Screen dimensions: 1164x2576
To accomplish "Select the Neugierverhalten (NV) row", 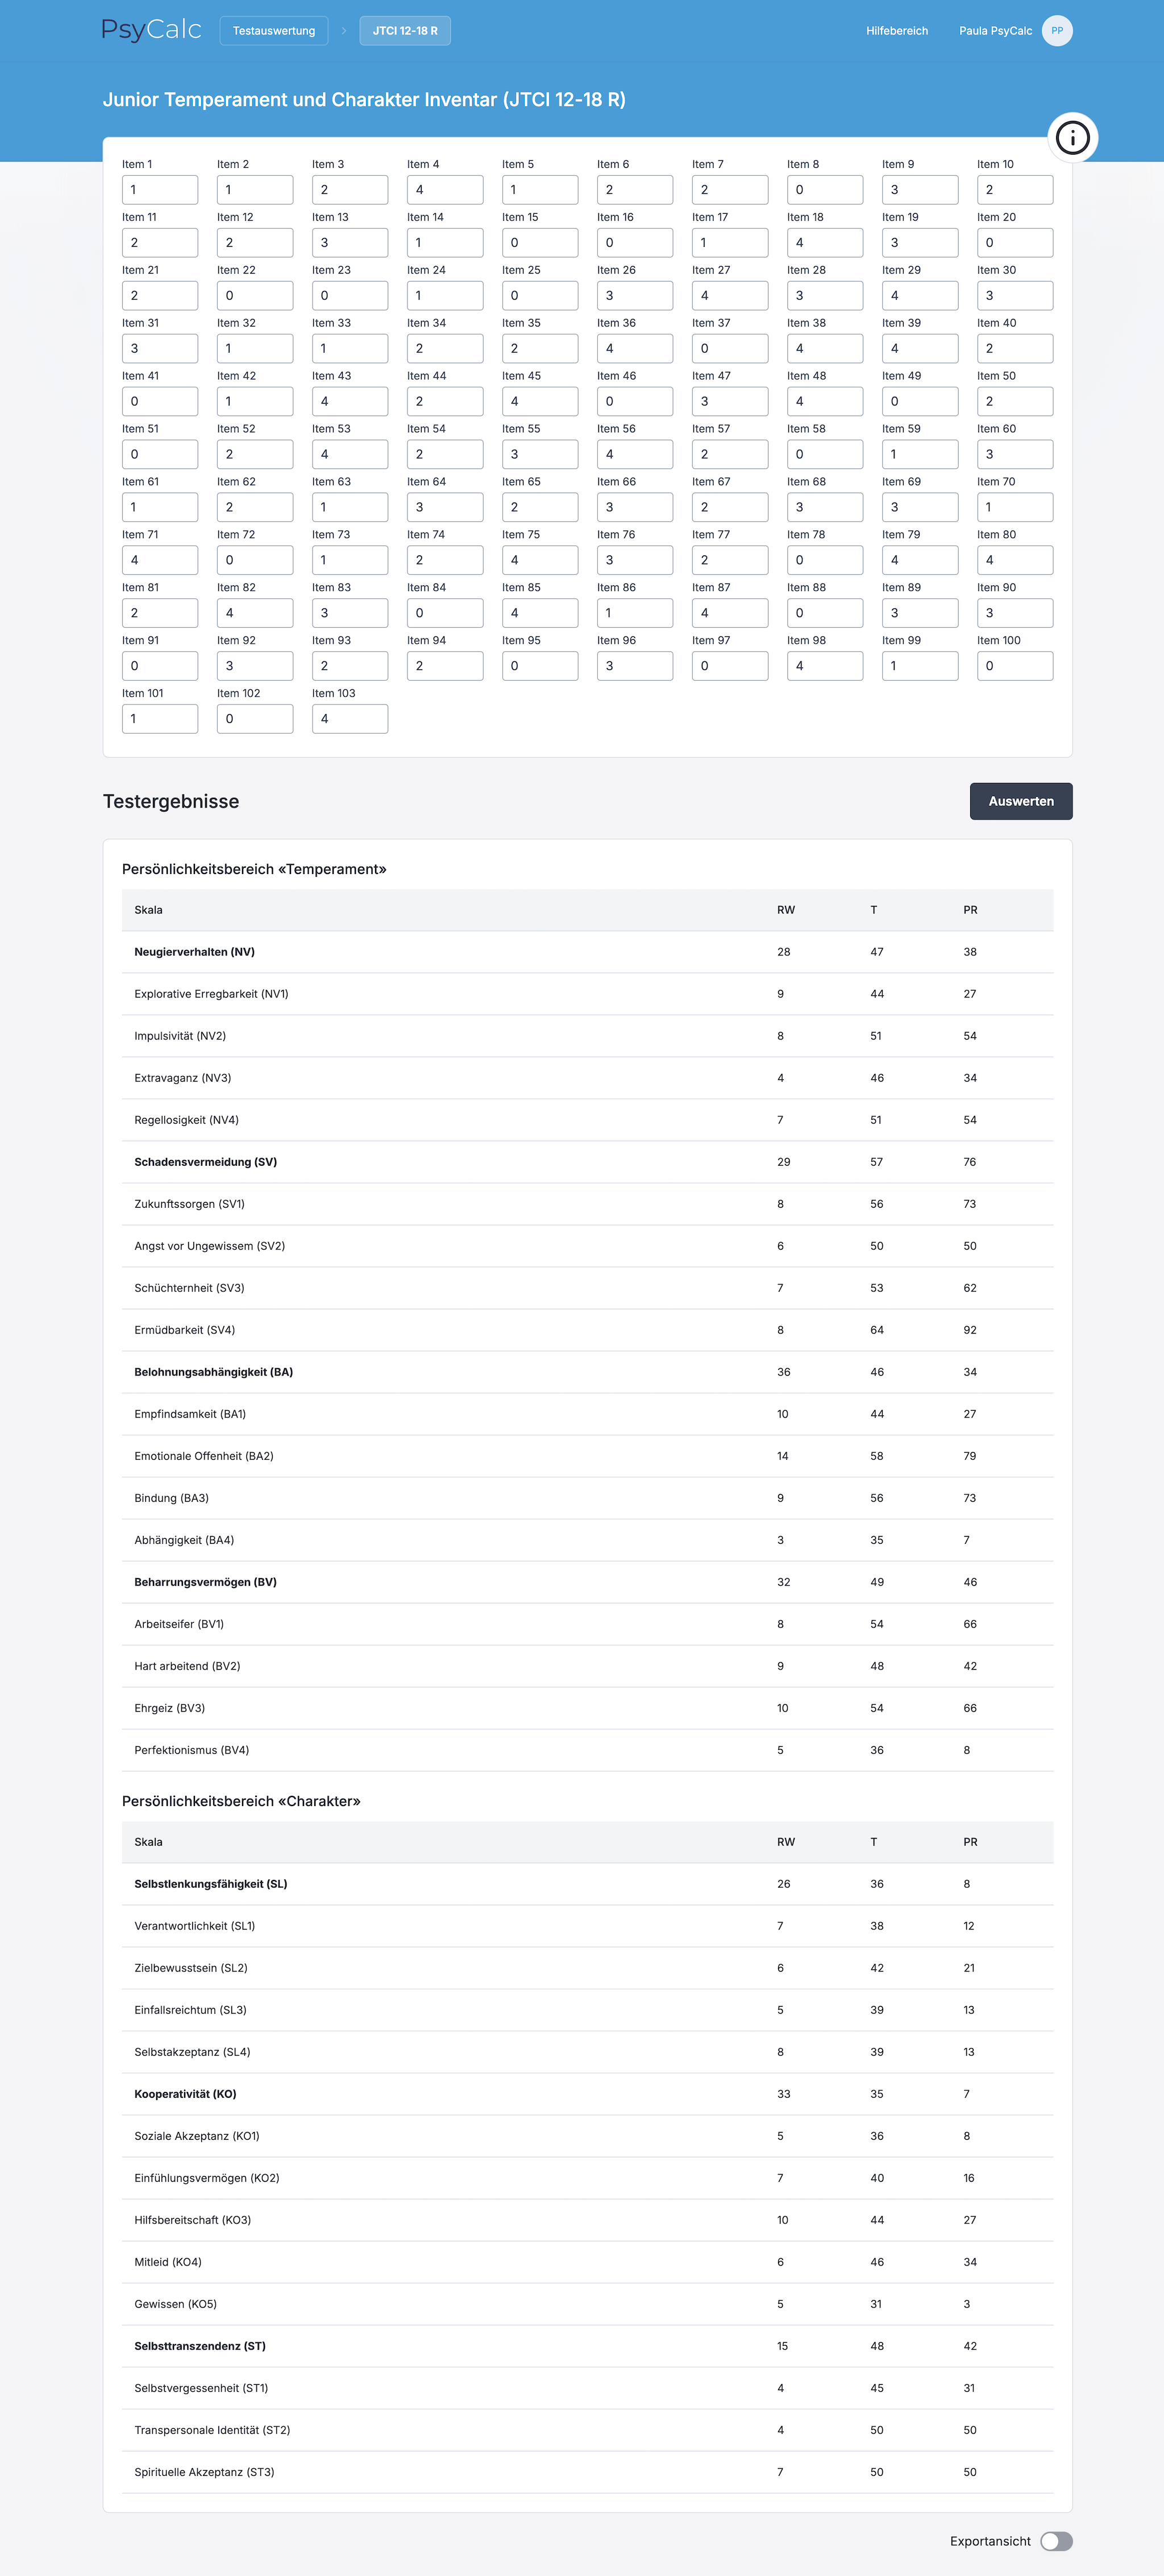I will [x=588, y=952].
